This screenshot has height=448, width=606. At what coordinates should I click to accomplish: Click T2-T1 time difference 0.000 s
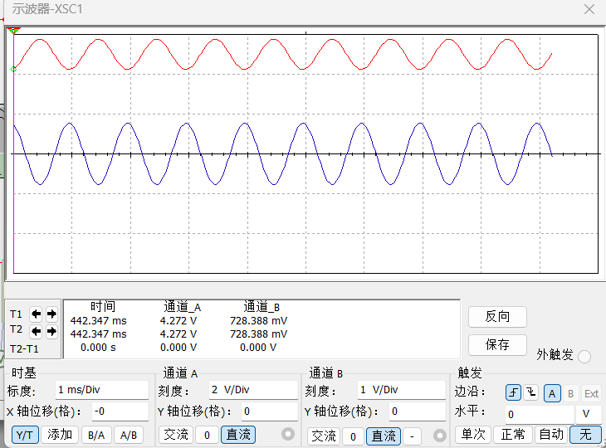pyautogui.click(x=98, y=348)
